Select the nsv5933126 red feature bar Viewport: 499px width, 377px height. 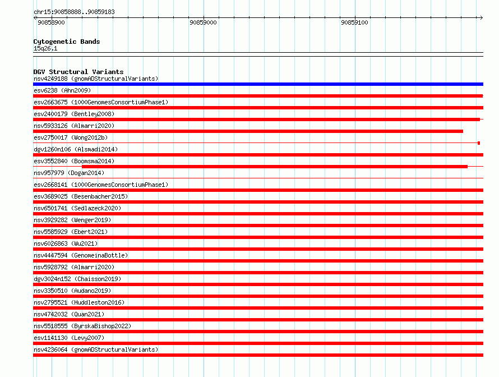(248, 131)
